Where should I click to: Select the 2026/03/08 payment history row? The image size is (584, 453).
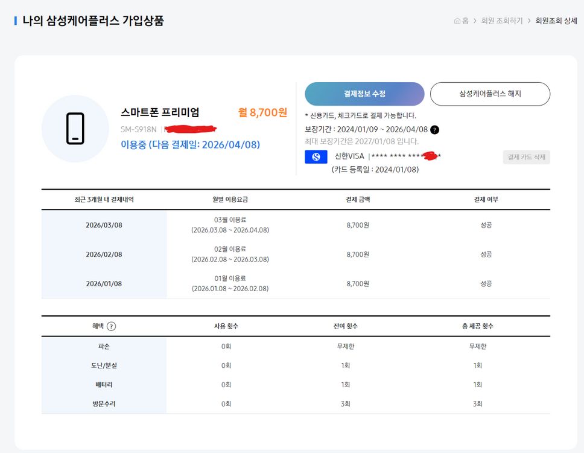[104, 225]
